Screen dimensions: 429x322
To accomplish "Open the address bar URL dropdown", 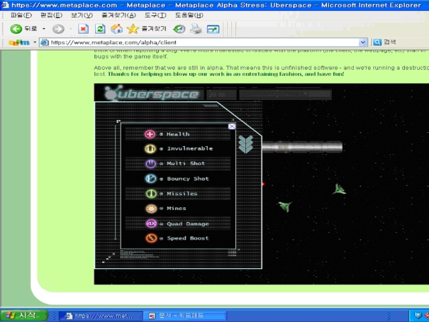I will pyautogui.click(x=363, y=42).
